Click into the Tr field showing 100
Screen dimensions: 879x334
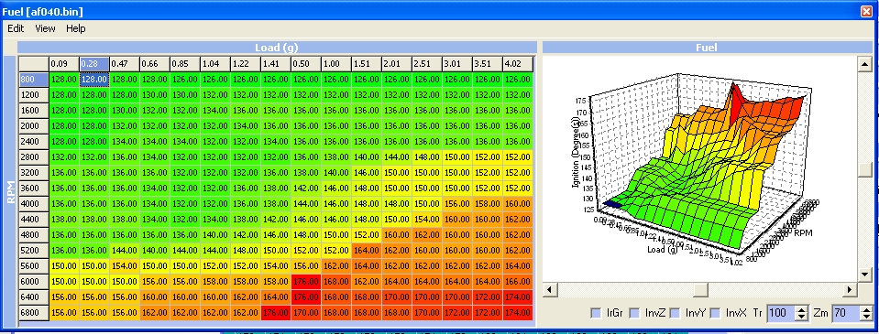(x=782, y=313)
